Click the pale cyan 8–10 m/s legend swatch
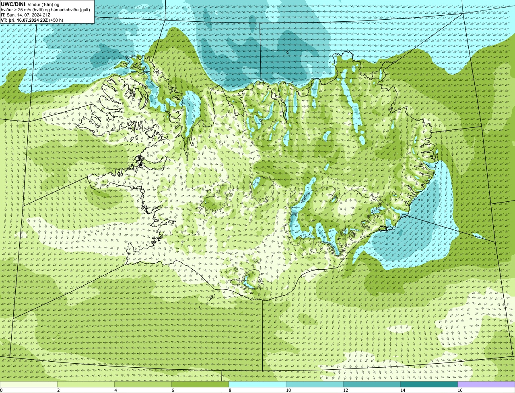The image size is (515, 393). click(257, 385)
